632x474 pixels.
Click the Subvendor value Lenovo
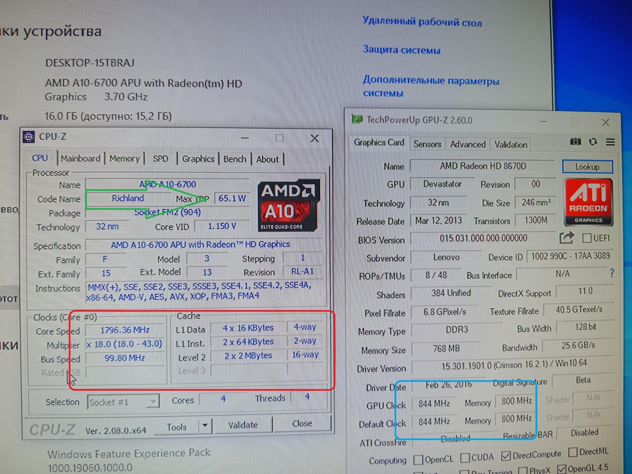point(446,258)
